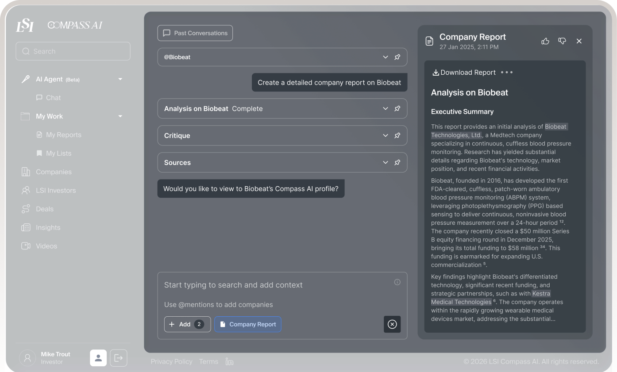Pin the Critique section
This screenshot has height=372, width=617.
tap(397, 135)
